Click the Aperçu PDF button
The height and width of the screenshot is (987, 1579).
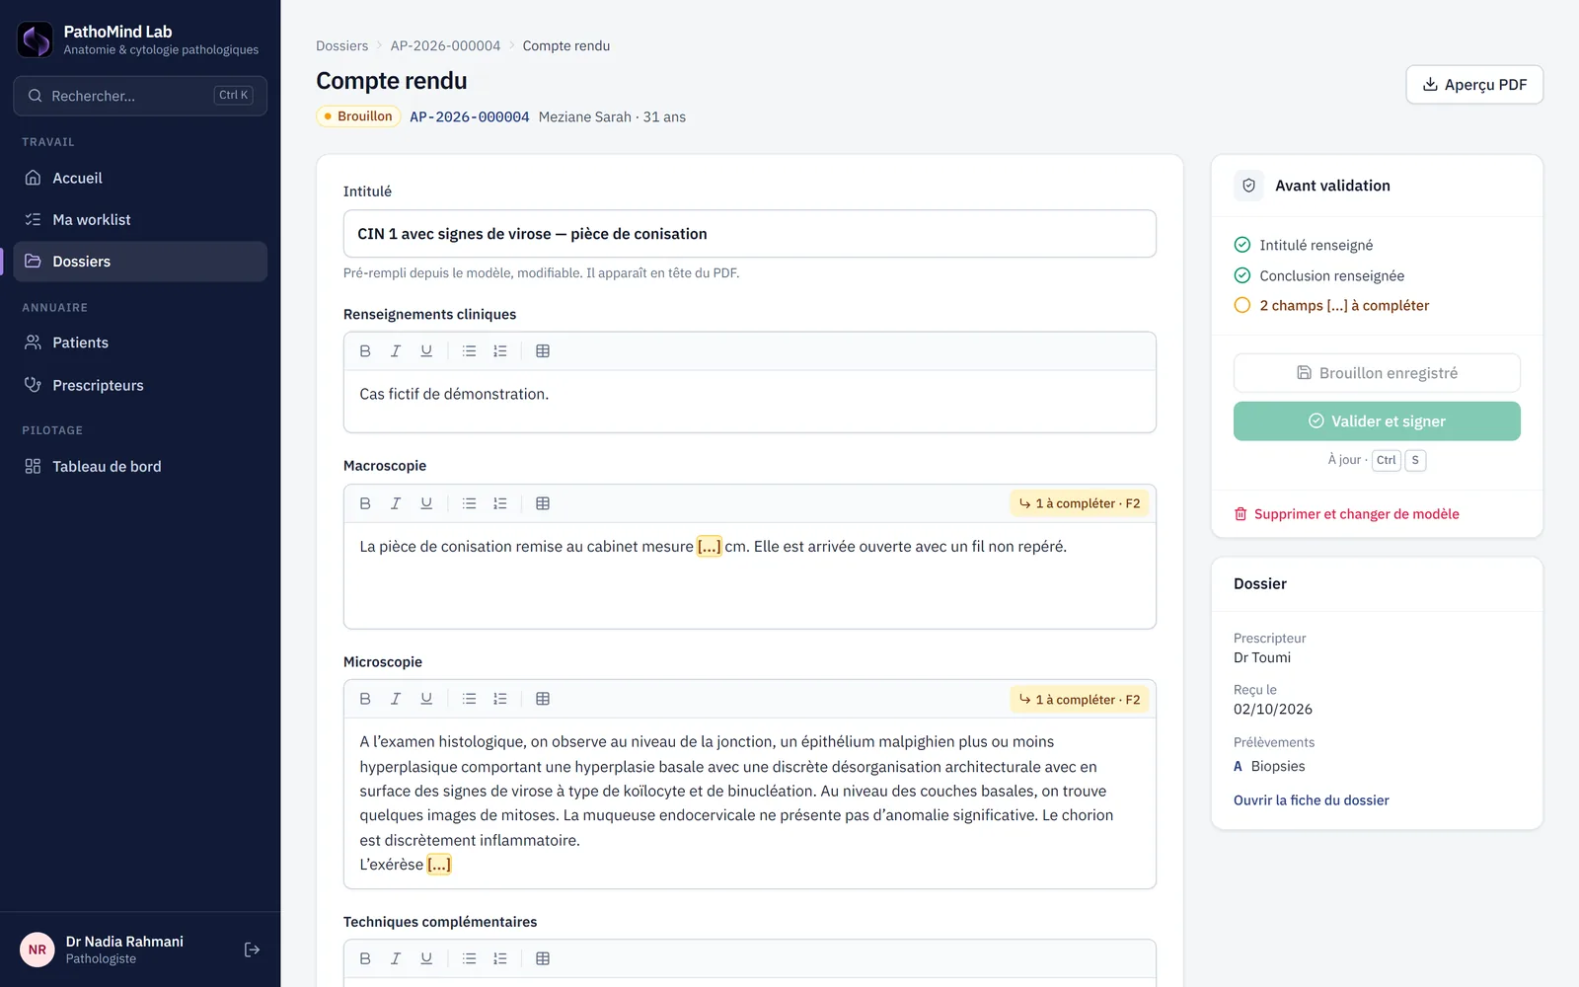1474,85
